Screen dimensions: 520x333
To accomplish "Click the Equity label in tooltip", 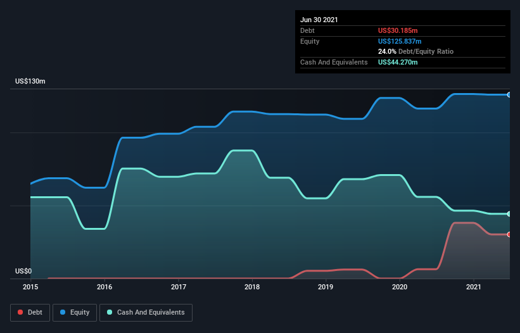I will (310, 41).
